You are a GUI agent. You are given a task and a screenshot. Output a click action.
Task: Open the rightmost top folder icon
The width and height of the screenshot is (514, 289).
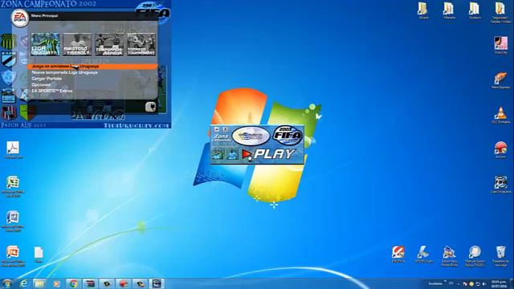500,13
